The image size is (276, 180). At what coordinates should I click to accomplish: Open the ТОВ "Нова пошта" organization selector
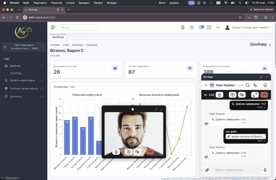pos(23,47)
